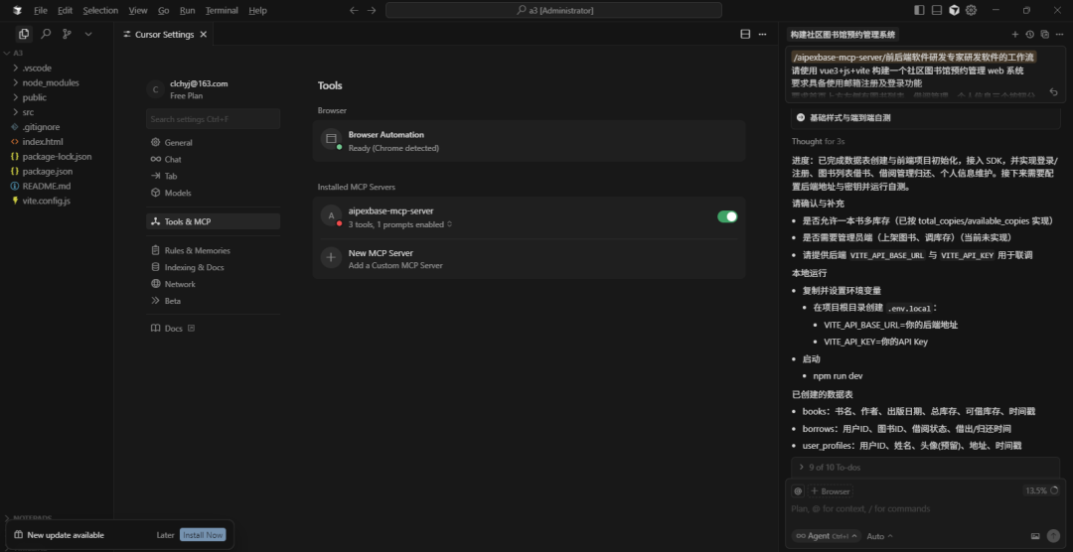Open editor more actions menu
The width and height of the screenshot is (1073, 552).
coord(762,34)
